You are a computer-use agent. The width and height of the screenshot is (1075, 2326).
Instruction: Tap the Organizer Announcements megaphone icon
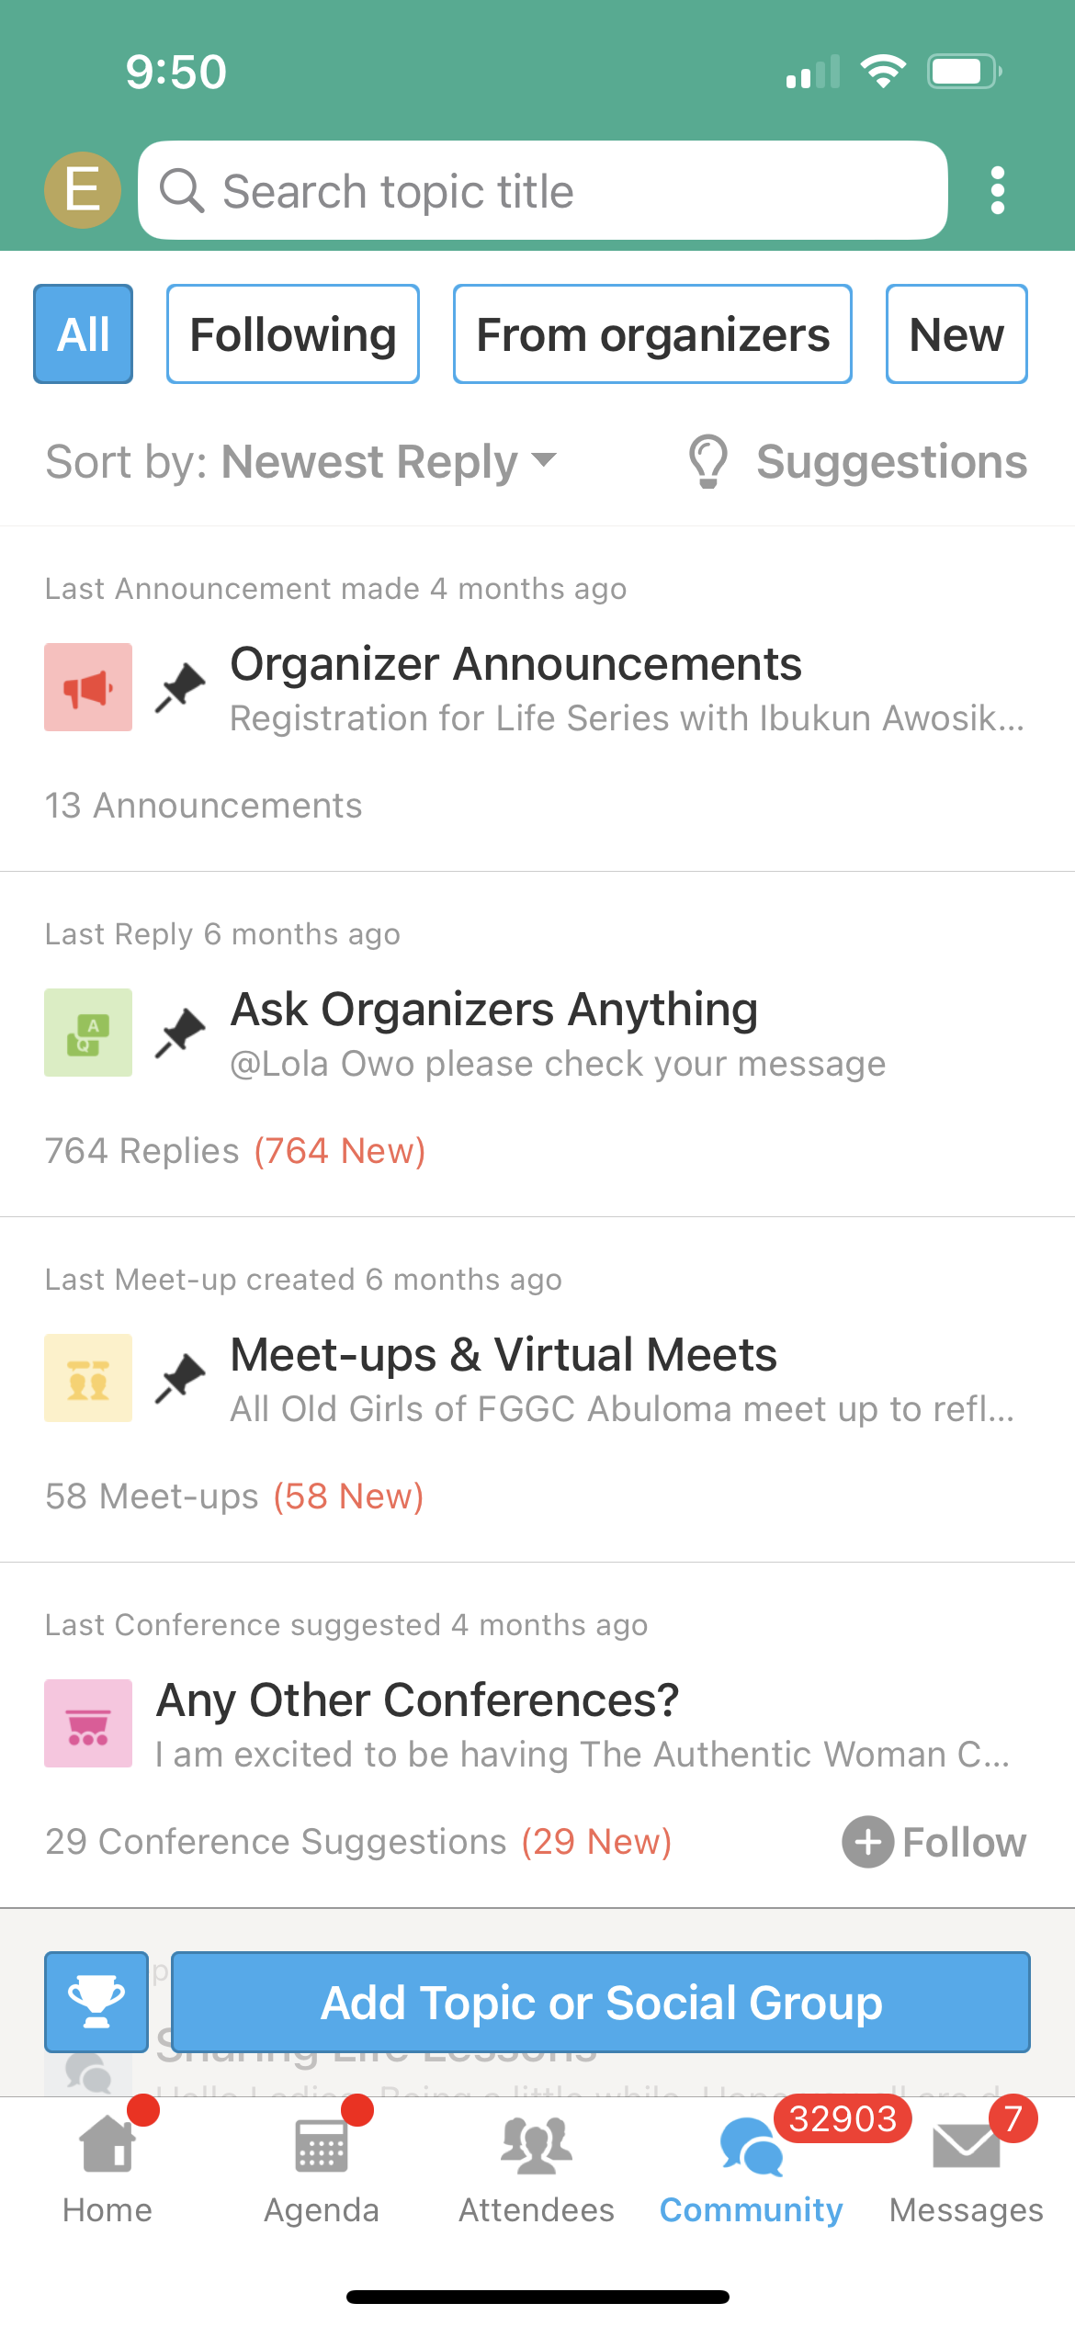pyautogui.click(x=88, y=687)
